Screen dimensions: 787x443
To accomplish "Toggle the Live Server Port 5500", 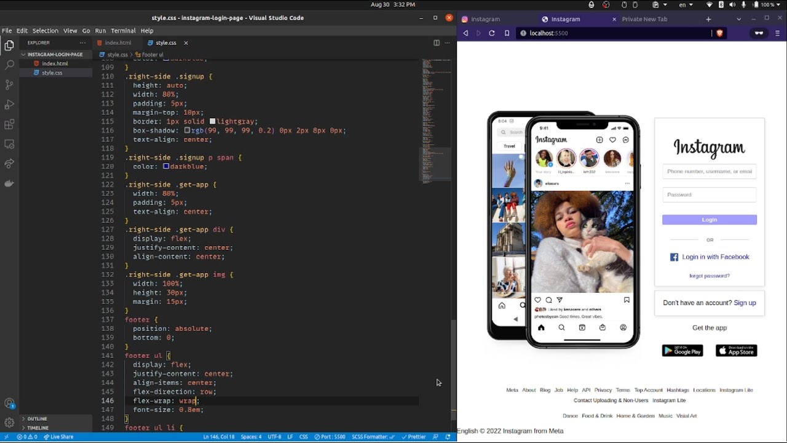I will 330,437.
